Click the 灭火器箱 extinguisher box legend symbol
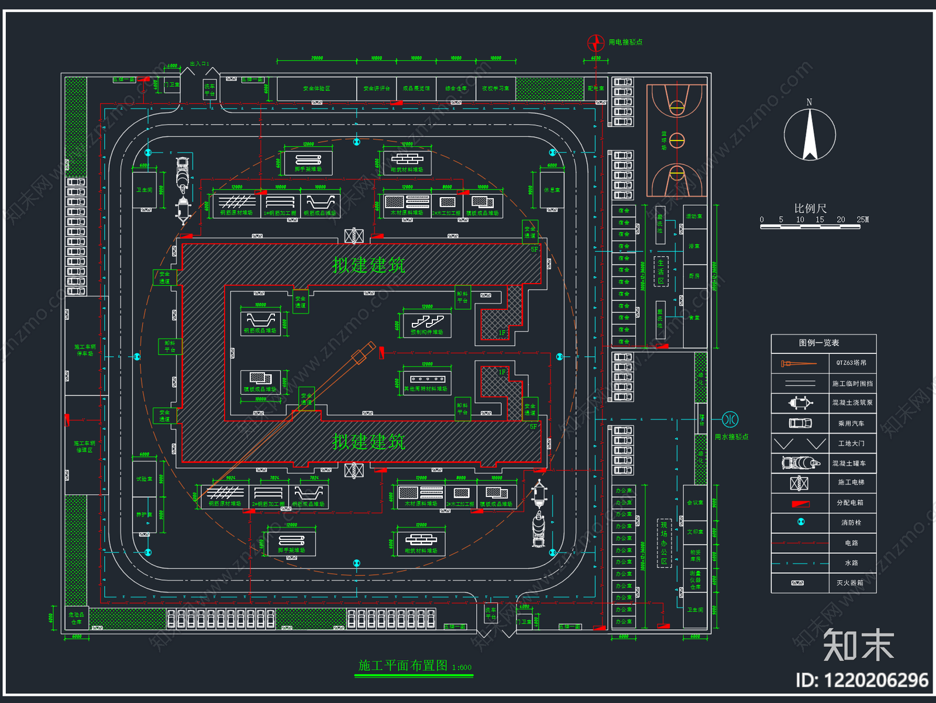This screenshot has width=936, height=703. (x=797, y=583)
